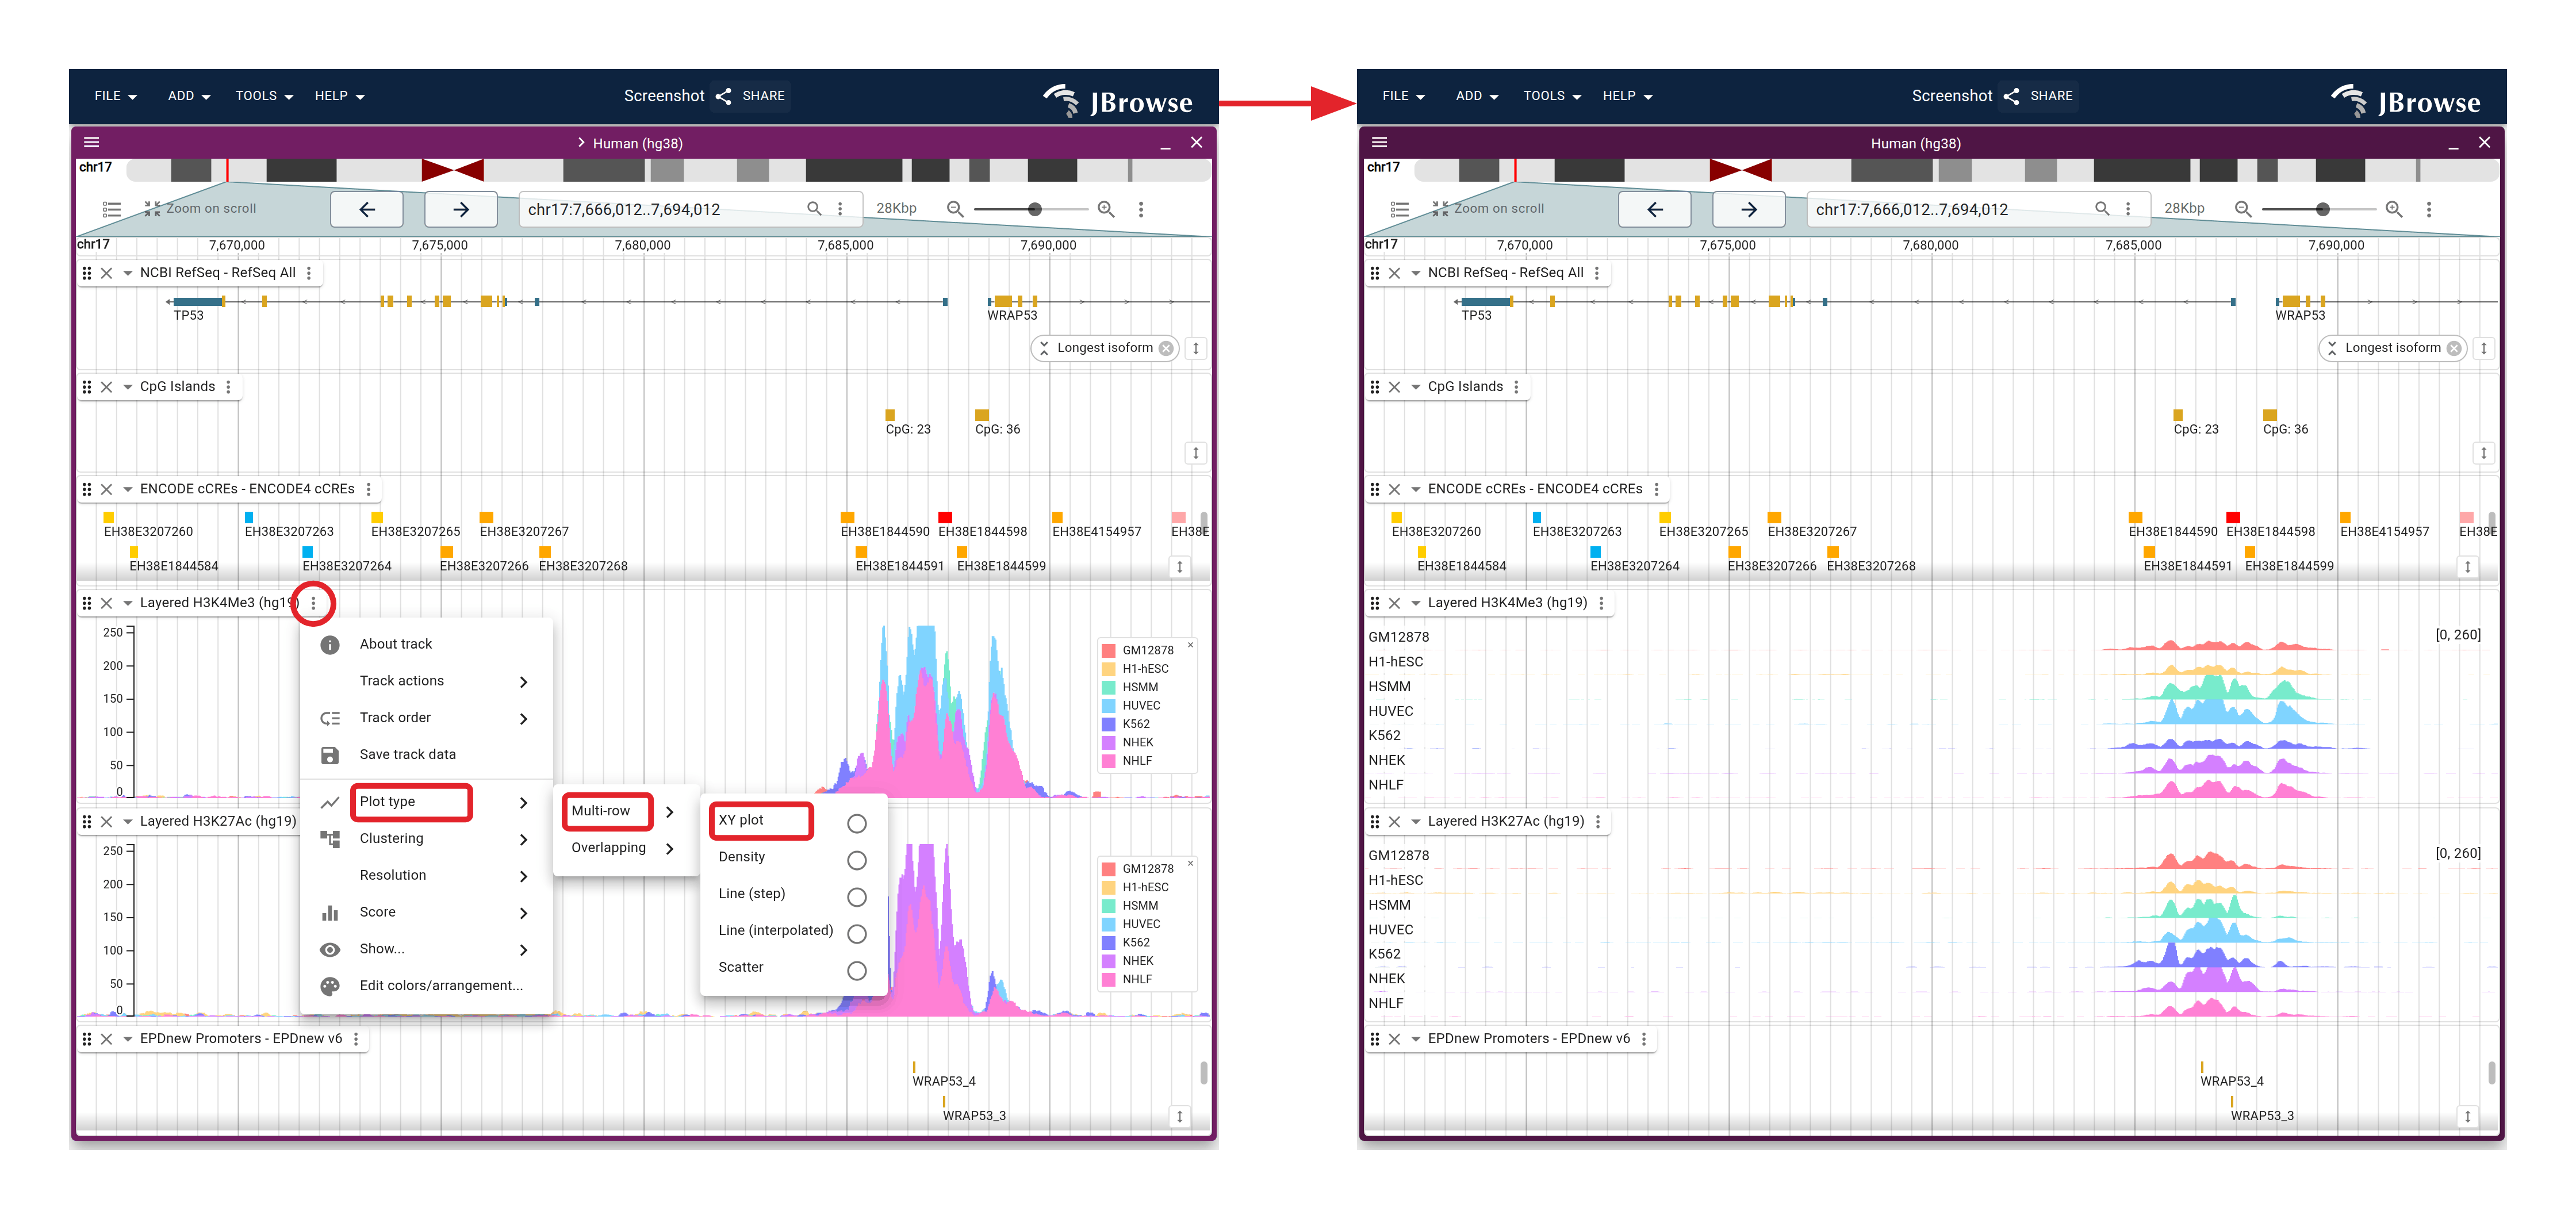Click GM12878 color swatch in H3K4Me3 legend
The width and height of the screenshot is (2576, 1219).
click(1108, 650)
